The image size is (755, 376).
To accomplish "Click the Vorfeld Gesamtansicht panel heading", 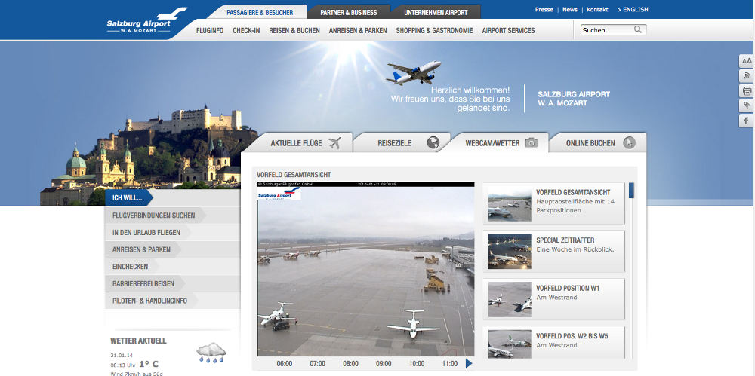I will [x=294, y=175].
